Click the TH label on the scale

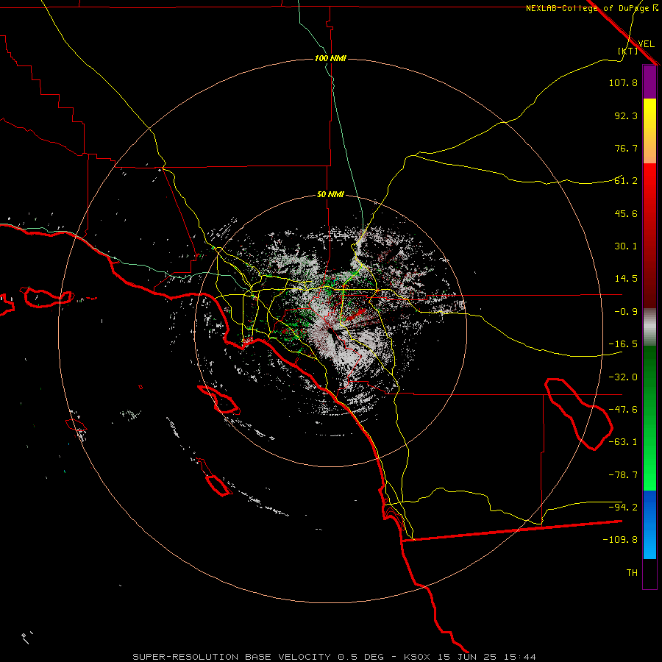[x=632, y=573]
